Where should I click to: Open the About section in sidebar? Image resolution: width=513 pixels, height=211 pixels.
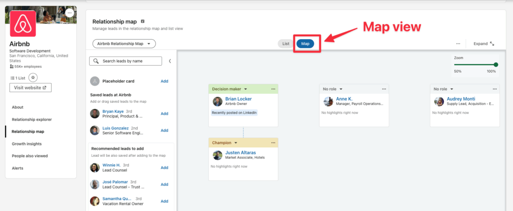pyautogui.click(x=18, y=107)
